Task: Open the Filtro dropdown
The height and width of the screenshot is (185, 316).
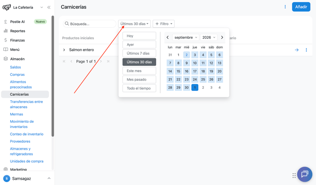Action: click(164, 24)
